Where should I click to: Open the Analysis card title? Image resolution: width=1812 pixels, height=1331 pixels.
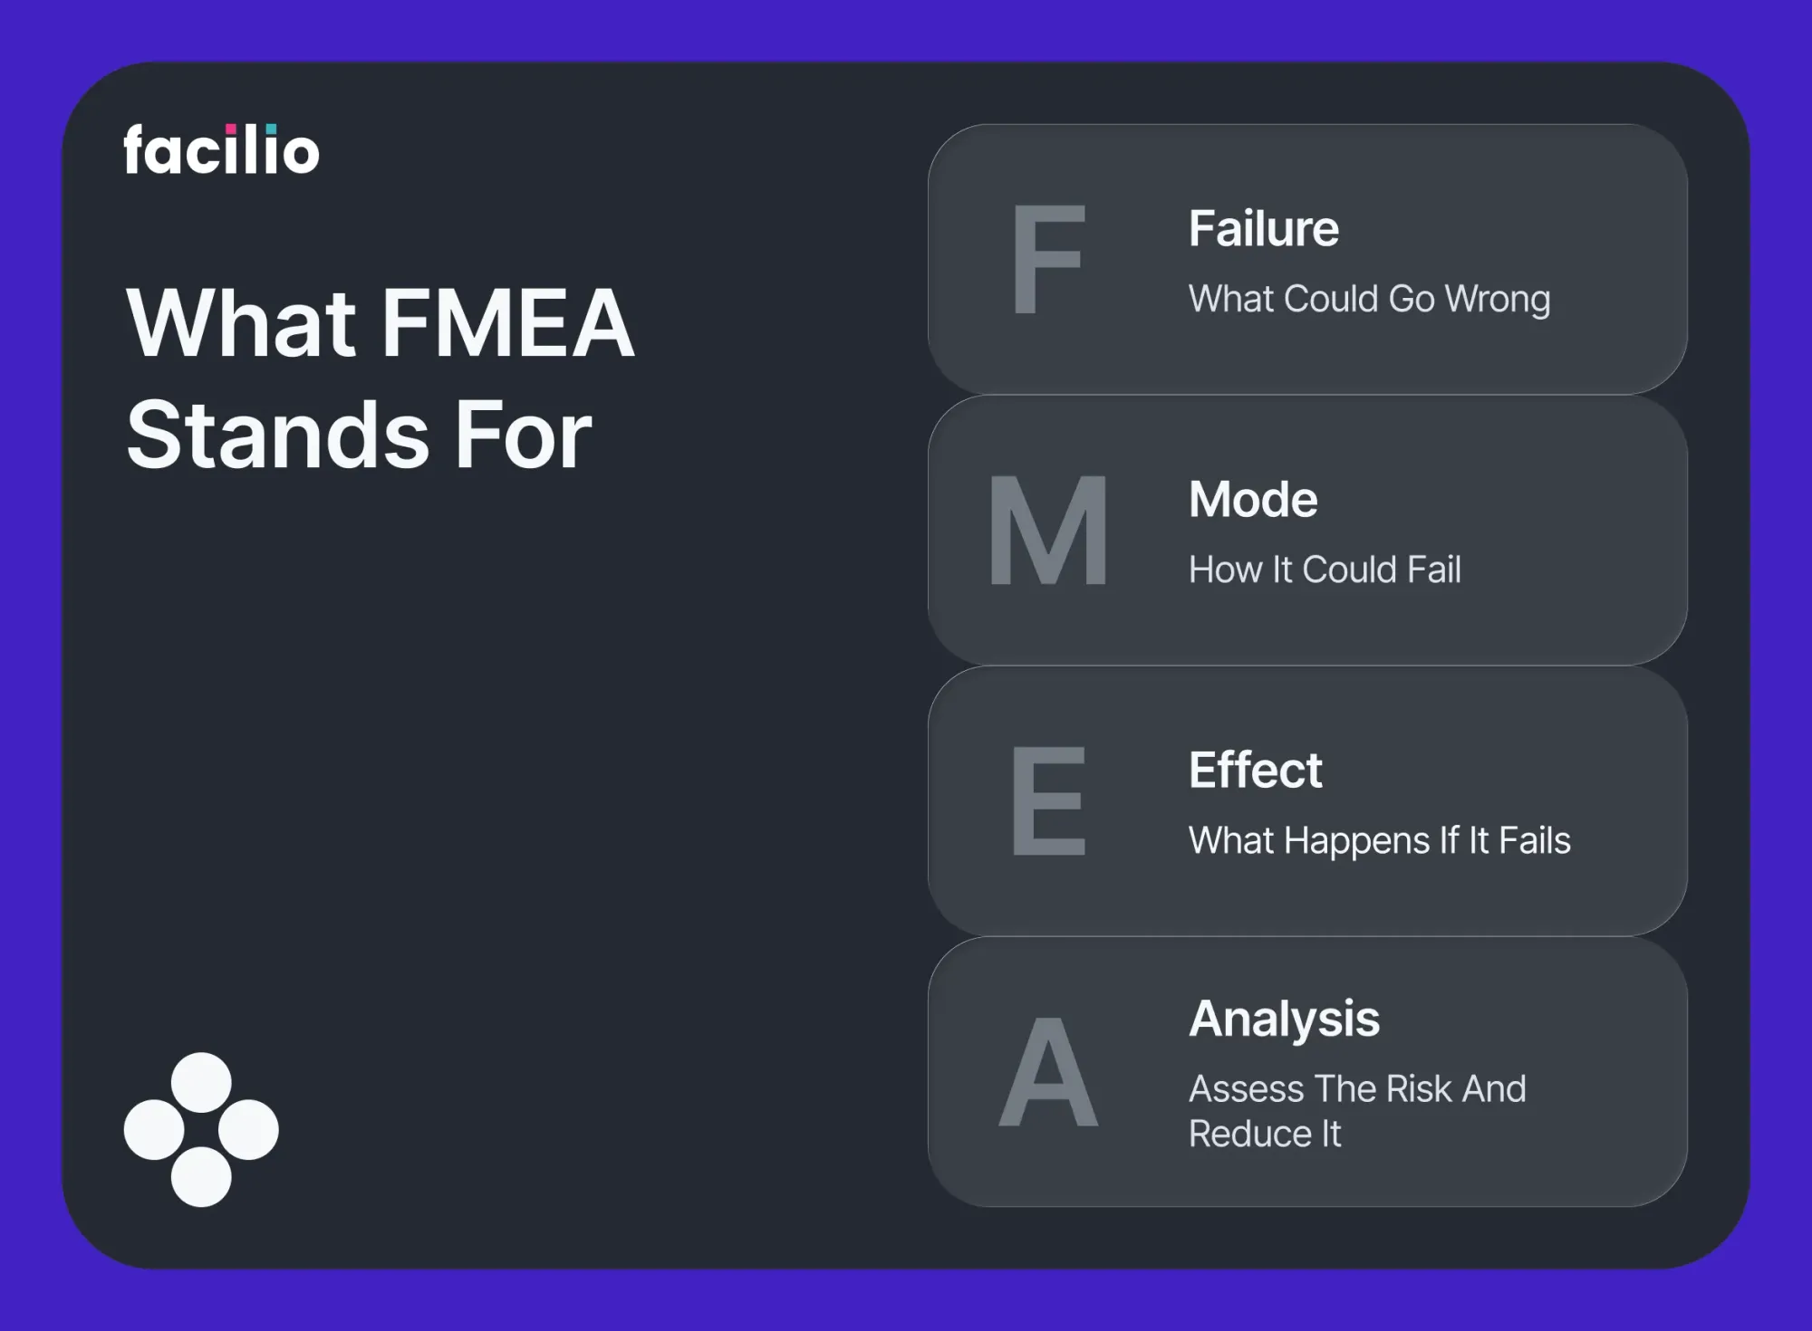pos(1284,1019)
